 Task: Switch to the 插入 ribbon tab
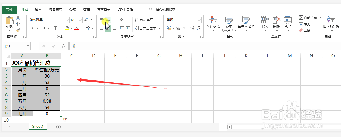[38, 10]
